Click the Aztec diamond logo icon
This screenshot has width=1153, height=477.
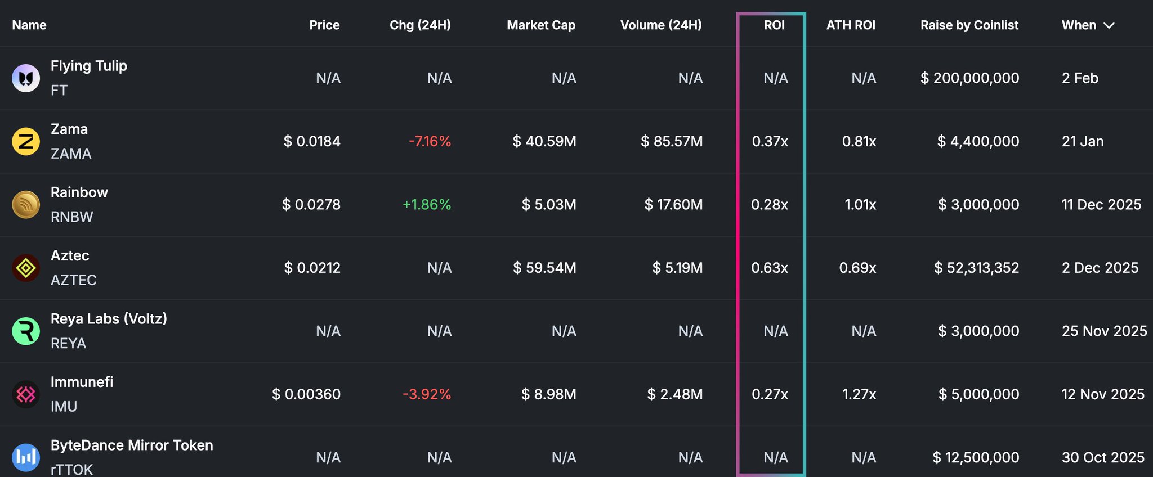coord(26,268)
